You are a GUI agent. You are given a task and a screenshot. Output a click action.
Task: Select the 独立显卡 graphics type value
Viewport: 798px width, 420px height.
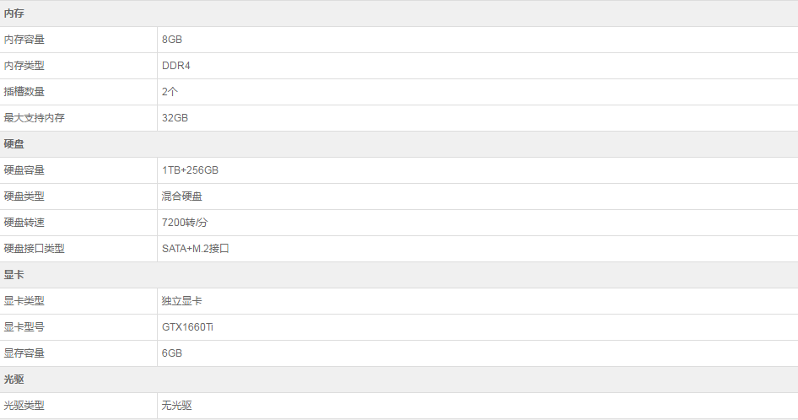click(181, 301)
